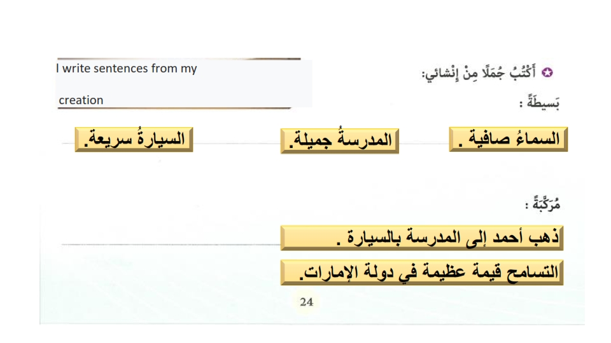This screenshot has height=343, width=611.
Task: Click the word التسامح in bottom box
Action: pos(533,272)
